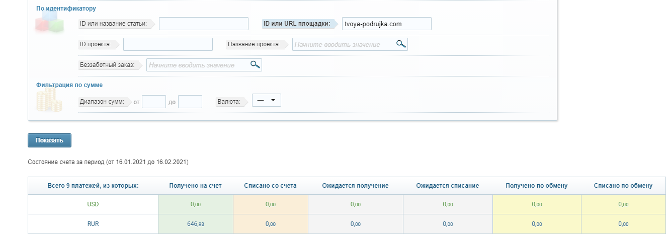Click the 'до' maximum amount field
The image size is (670, 234).
click(190, 102)
